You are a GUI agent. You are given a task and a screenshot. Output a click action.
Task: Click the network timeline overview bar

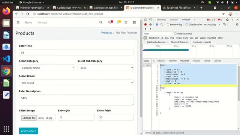click(x=166, y=50)
